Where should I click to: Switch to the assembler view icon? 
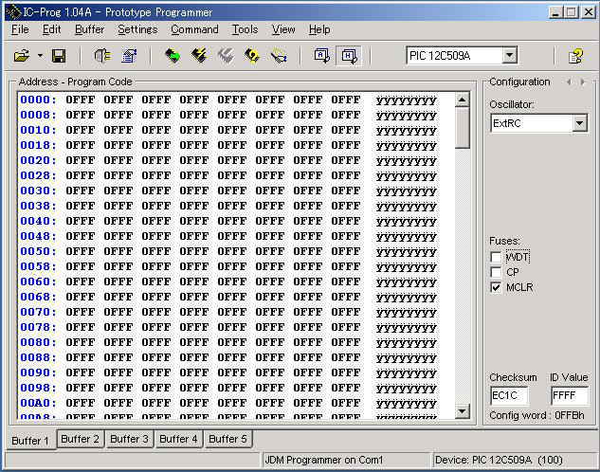[x=322, y=56]
